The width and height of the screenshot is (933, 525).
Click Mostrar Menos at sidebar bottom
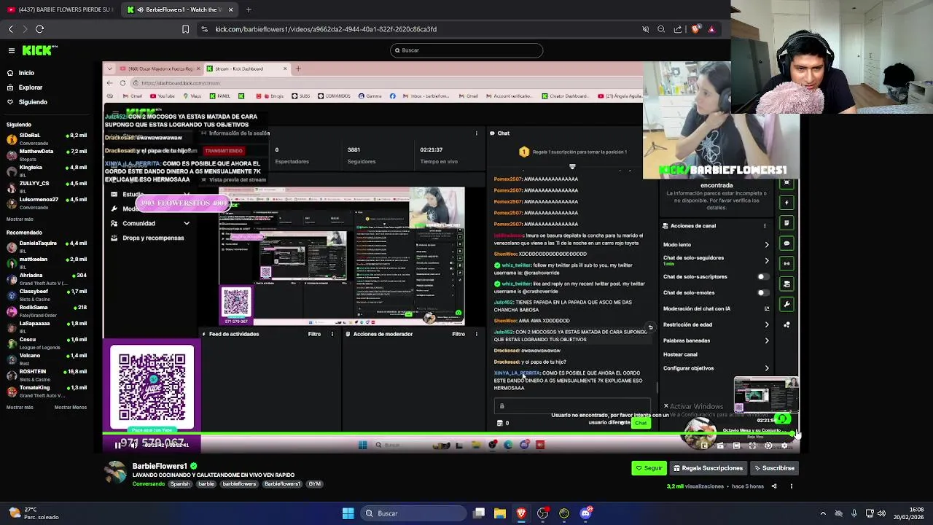click(x=70, y=408)
